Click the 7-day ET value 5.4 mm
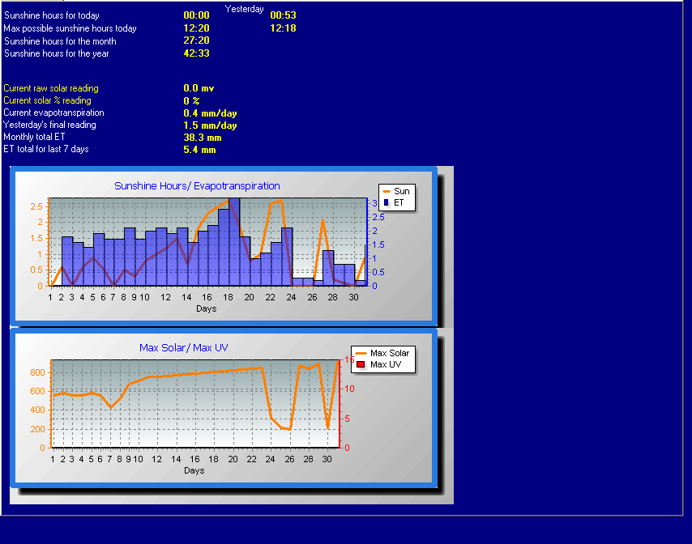 [x=199, y=150]
